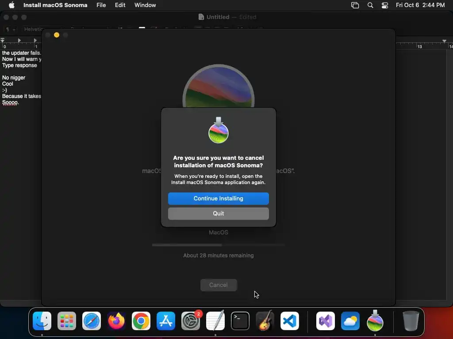This screenshot has height=339, width=453.
Task: Click the Sonoma wallpaper circle in installer
Action: (219, 86)
